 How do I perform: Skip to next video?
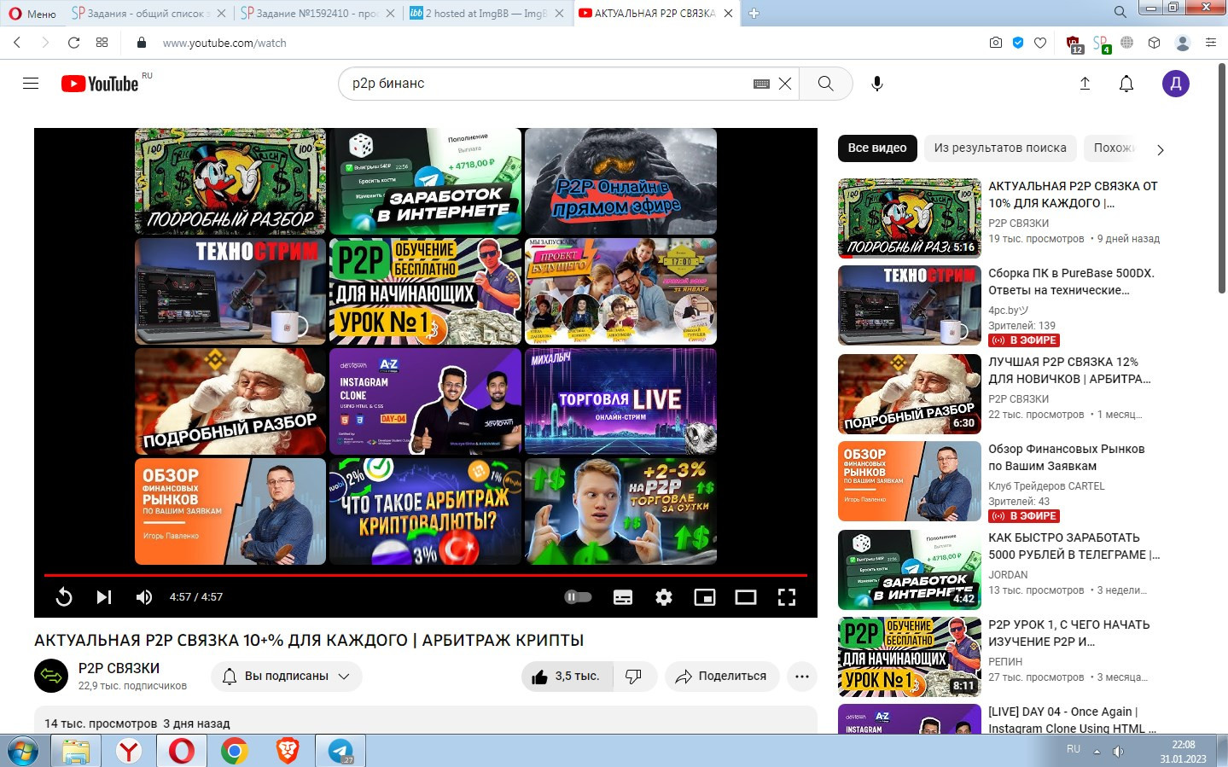coord(103,597)
